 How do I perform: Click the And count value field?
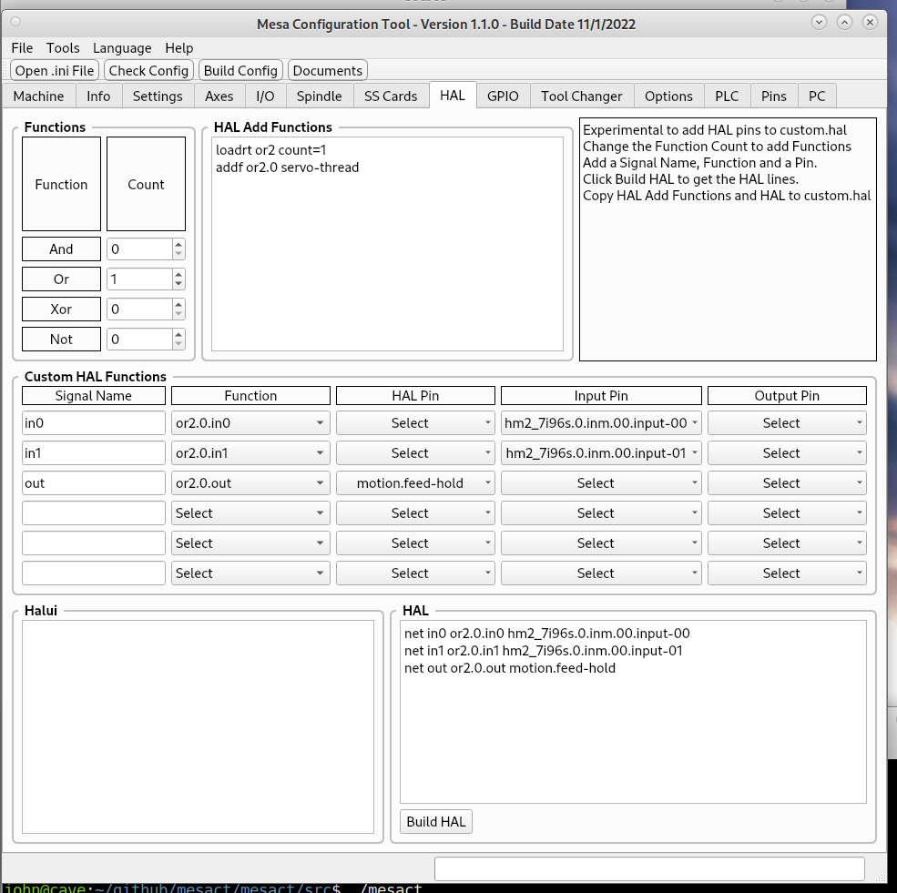(139, 249)
